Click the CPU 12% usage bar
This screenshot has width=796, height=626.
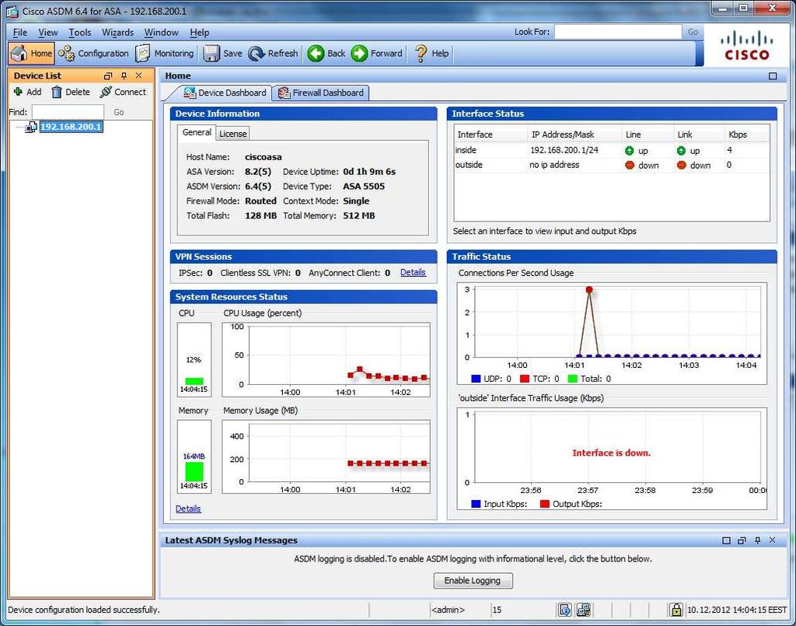point(194,381)
